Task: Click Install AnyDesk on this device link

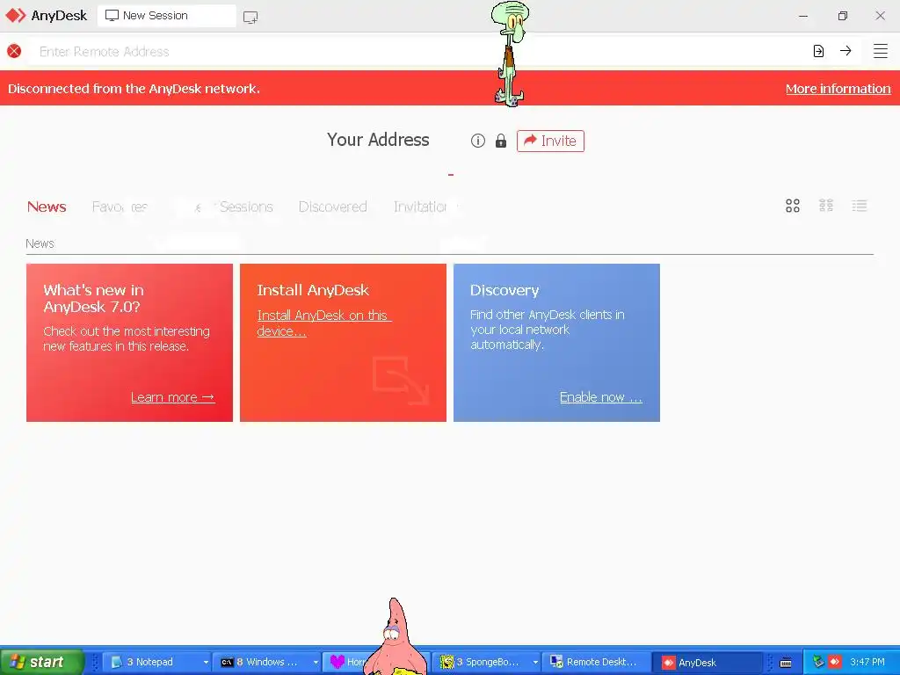Action: click(x=323, y=323)
